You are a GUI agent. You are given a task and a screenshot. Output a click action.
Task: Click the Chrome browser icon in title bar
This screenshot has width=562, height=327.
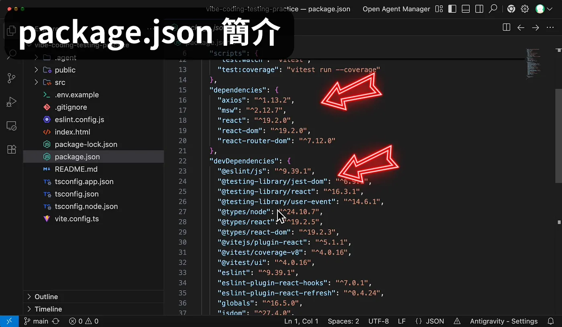[x=511, y=9]
